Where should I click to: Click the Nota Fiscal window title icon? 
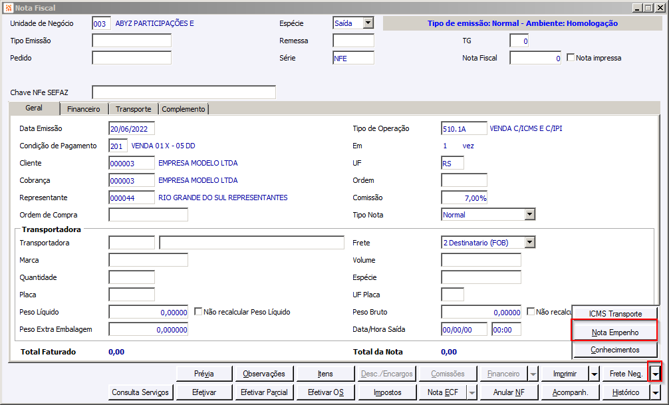[8, 8]
